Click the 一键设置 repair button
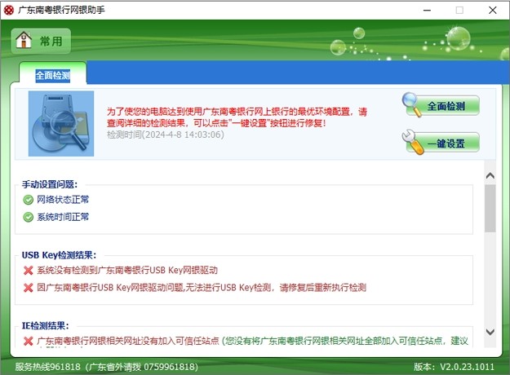This screenshot has height=375, width=510. pos(442,143)
